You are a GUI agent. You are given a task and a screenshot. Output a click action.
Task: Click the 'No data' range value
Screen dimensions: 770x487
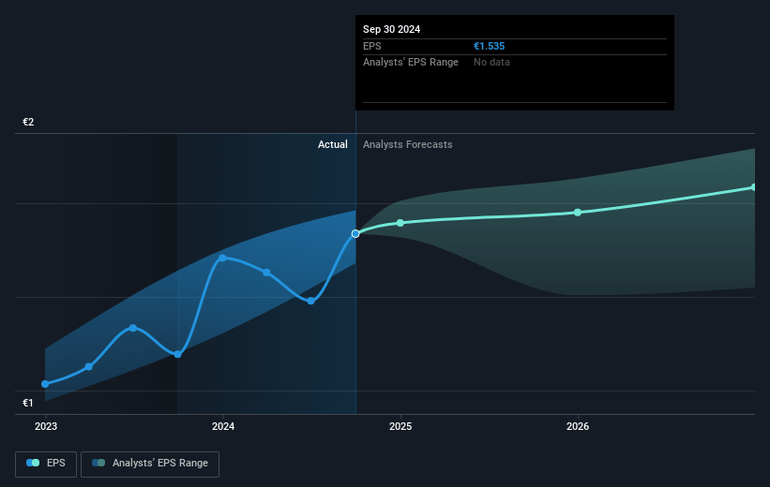pyautogui.click(x=491, y=63)
